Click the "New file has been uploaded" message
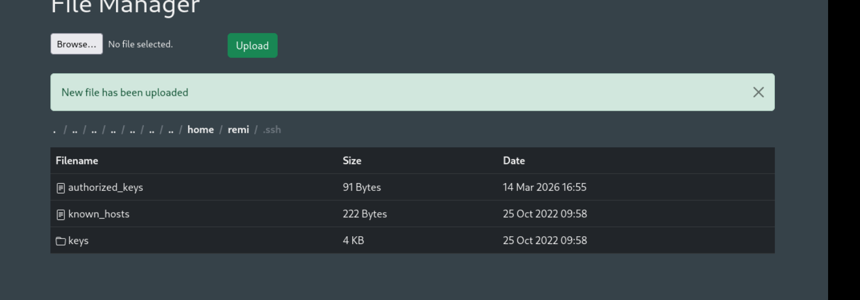The image size is (860, 300). pos(125,92)
